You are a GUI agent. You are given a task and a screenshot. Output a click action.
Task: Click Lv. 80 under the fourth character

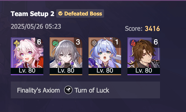point(144,70)
